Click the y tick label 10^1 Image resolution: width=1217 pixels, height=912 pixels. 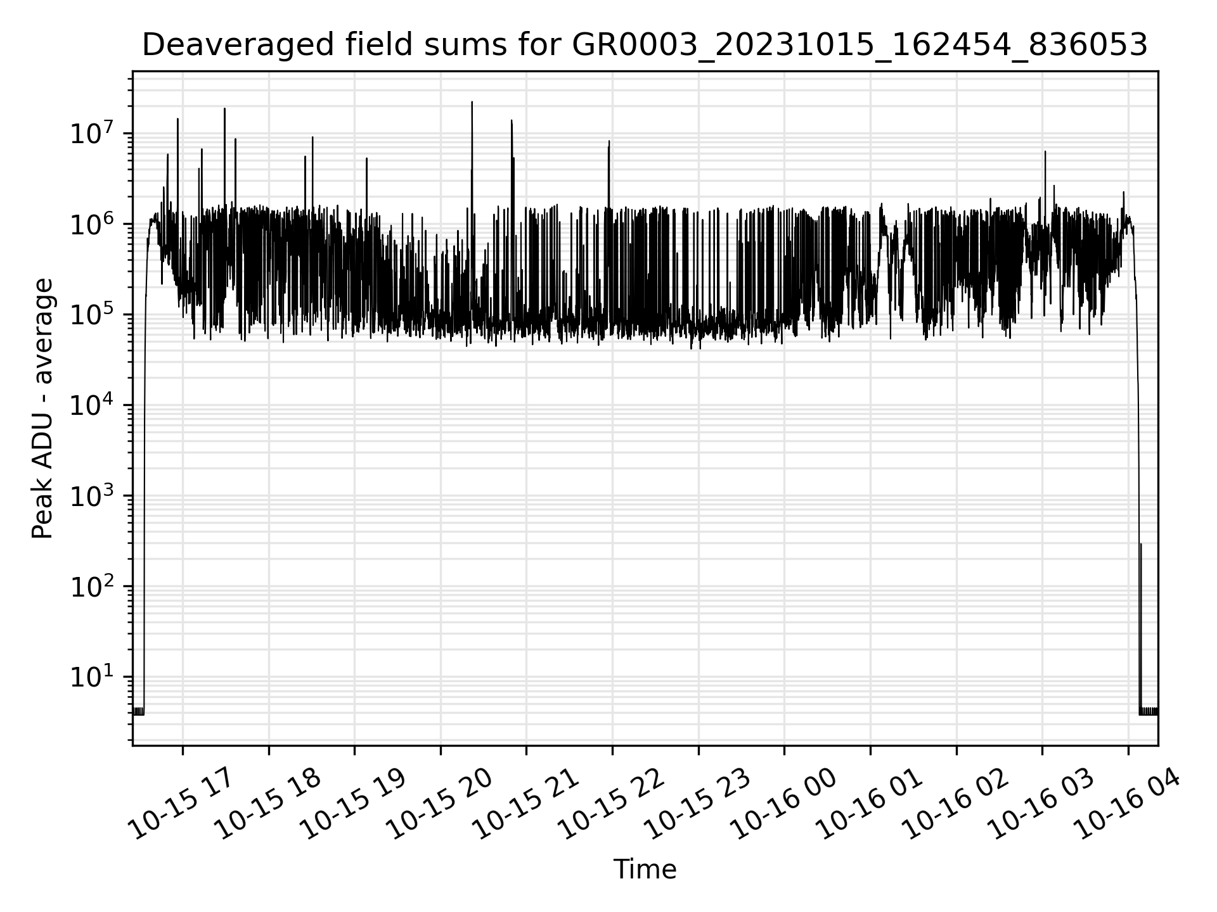[92, 676]
